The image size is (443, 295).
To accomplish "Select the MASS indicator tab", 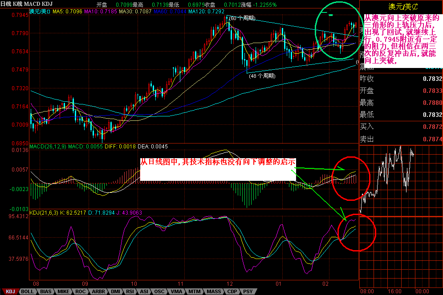I will pos(213,291).
